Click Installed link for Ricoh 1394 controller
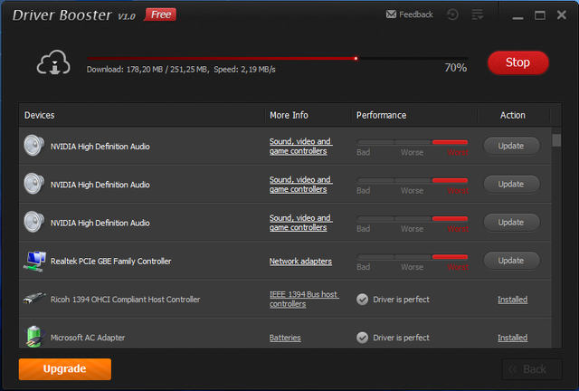The width and height of the screenshot is (579, 391). [x=512, y=300]
